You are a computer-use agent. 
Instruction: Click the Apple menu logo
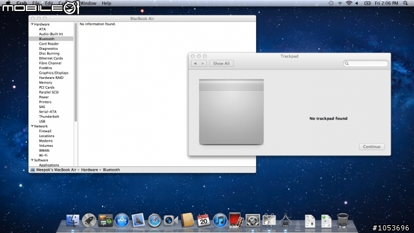8,3
